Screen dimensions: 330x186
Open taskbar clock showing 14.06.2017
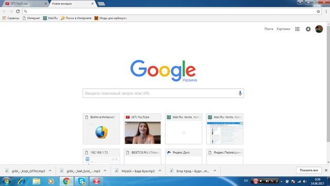pyautogui.click(x=318, y=181)
